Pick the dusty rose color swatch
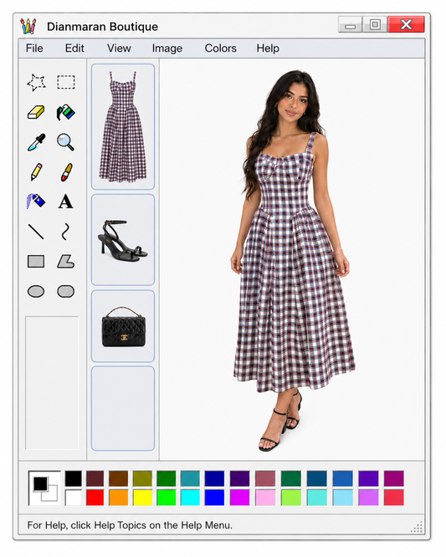This screenshot has height=557, width=446. pos(265,478)
